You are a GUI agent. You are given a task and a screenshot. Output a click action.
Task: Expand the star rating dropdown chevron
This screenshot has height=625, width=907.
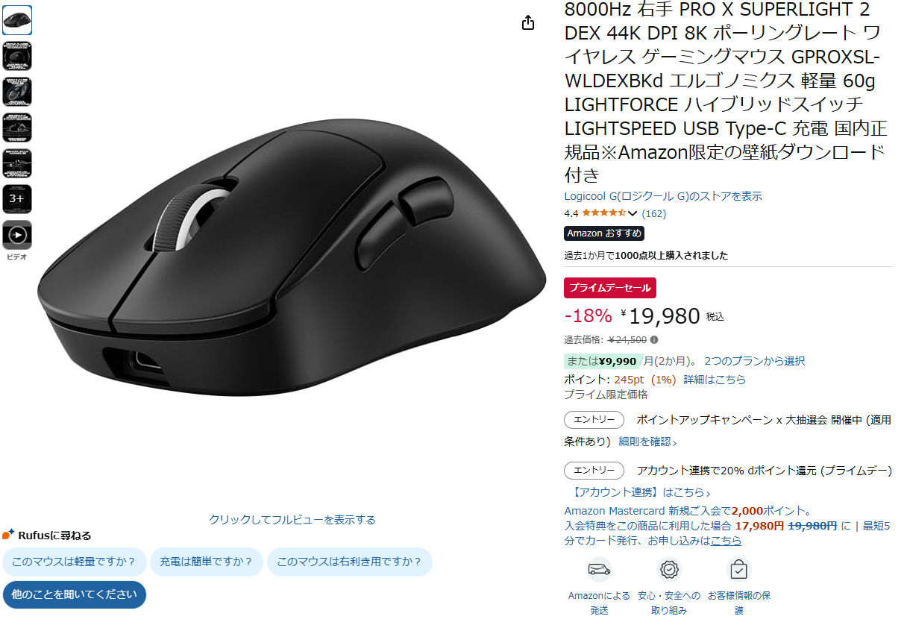633,213
